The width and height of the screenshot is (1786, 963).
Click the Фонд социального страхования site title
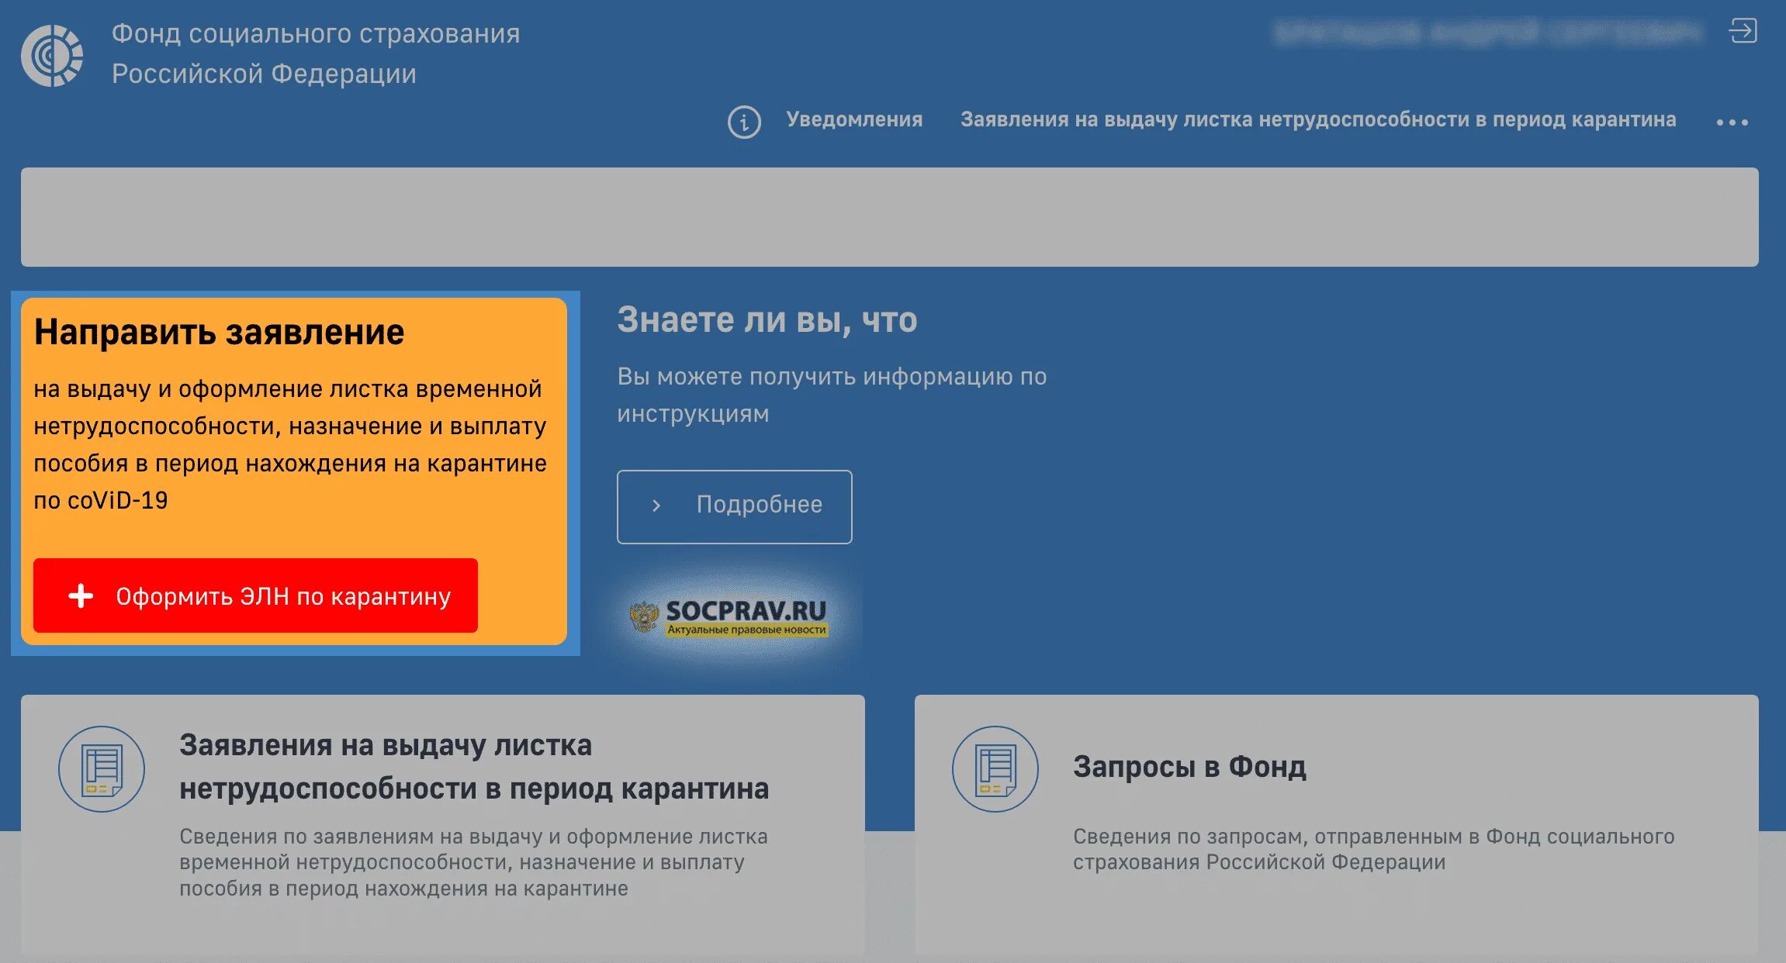[315, 53]
